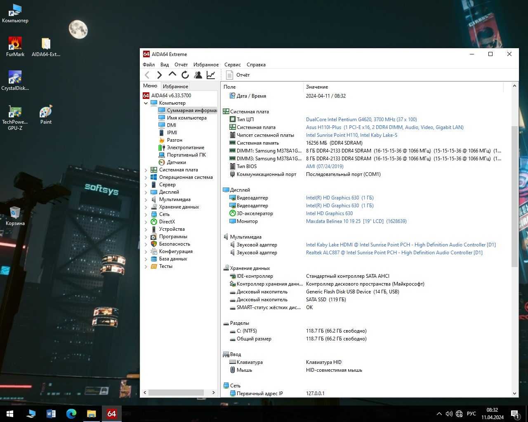This screenshot has width=528, height=422.
Task: Open Корзина recycle bin icon
Action: click(x=15, y=216)
